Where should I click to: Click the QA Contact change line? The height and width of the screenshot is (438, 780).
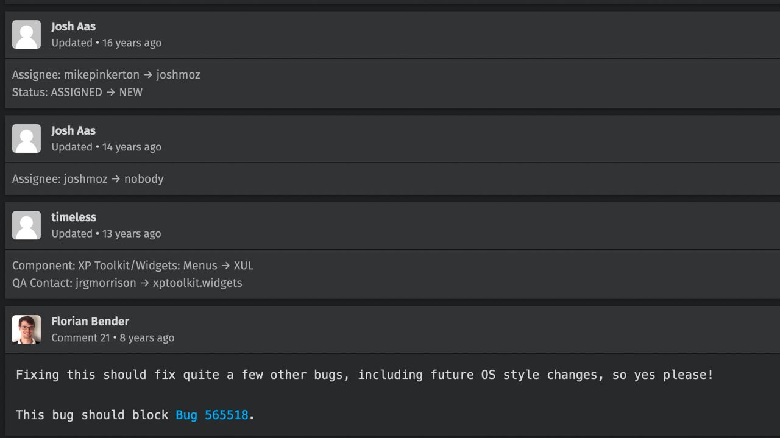(x=127, y=283)
